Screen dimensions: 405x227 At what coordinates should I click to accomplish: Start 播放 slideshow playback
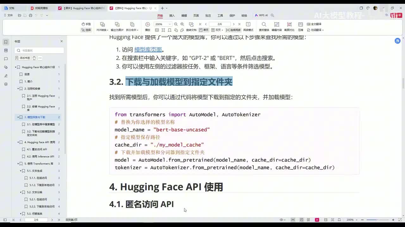point(147,27)
